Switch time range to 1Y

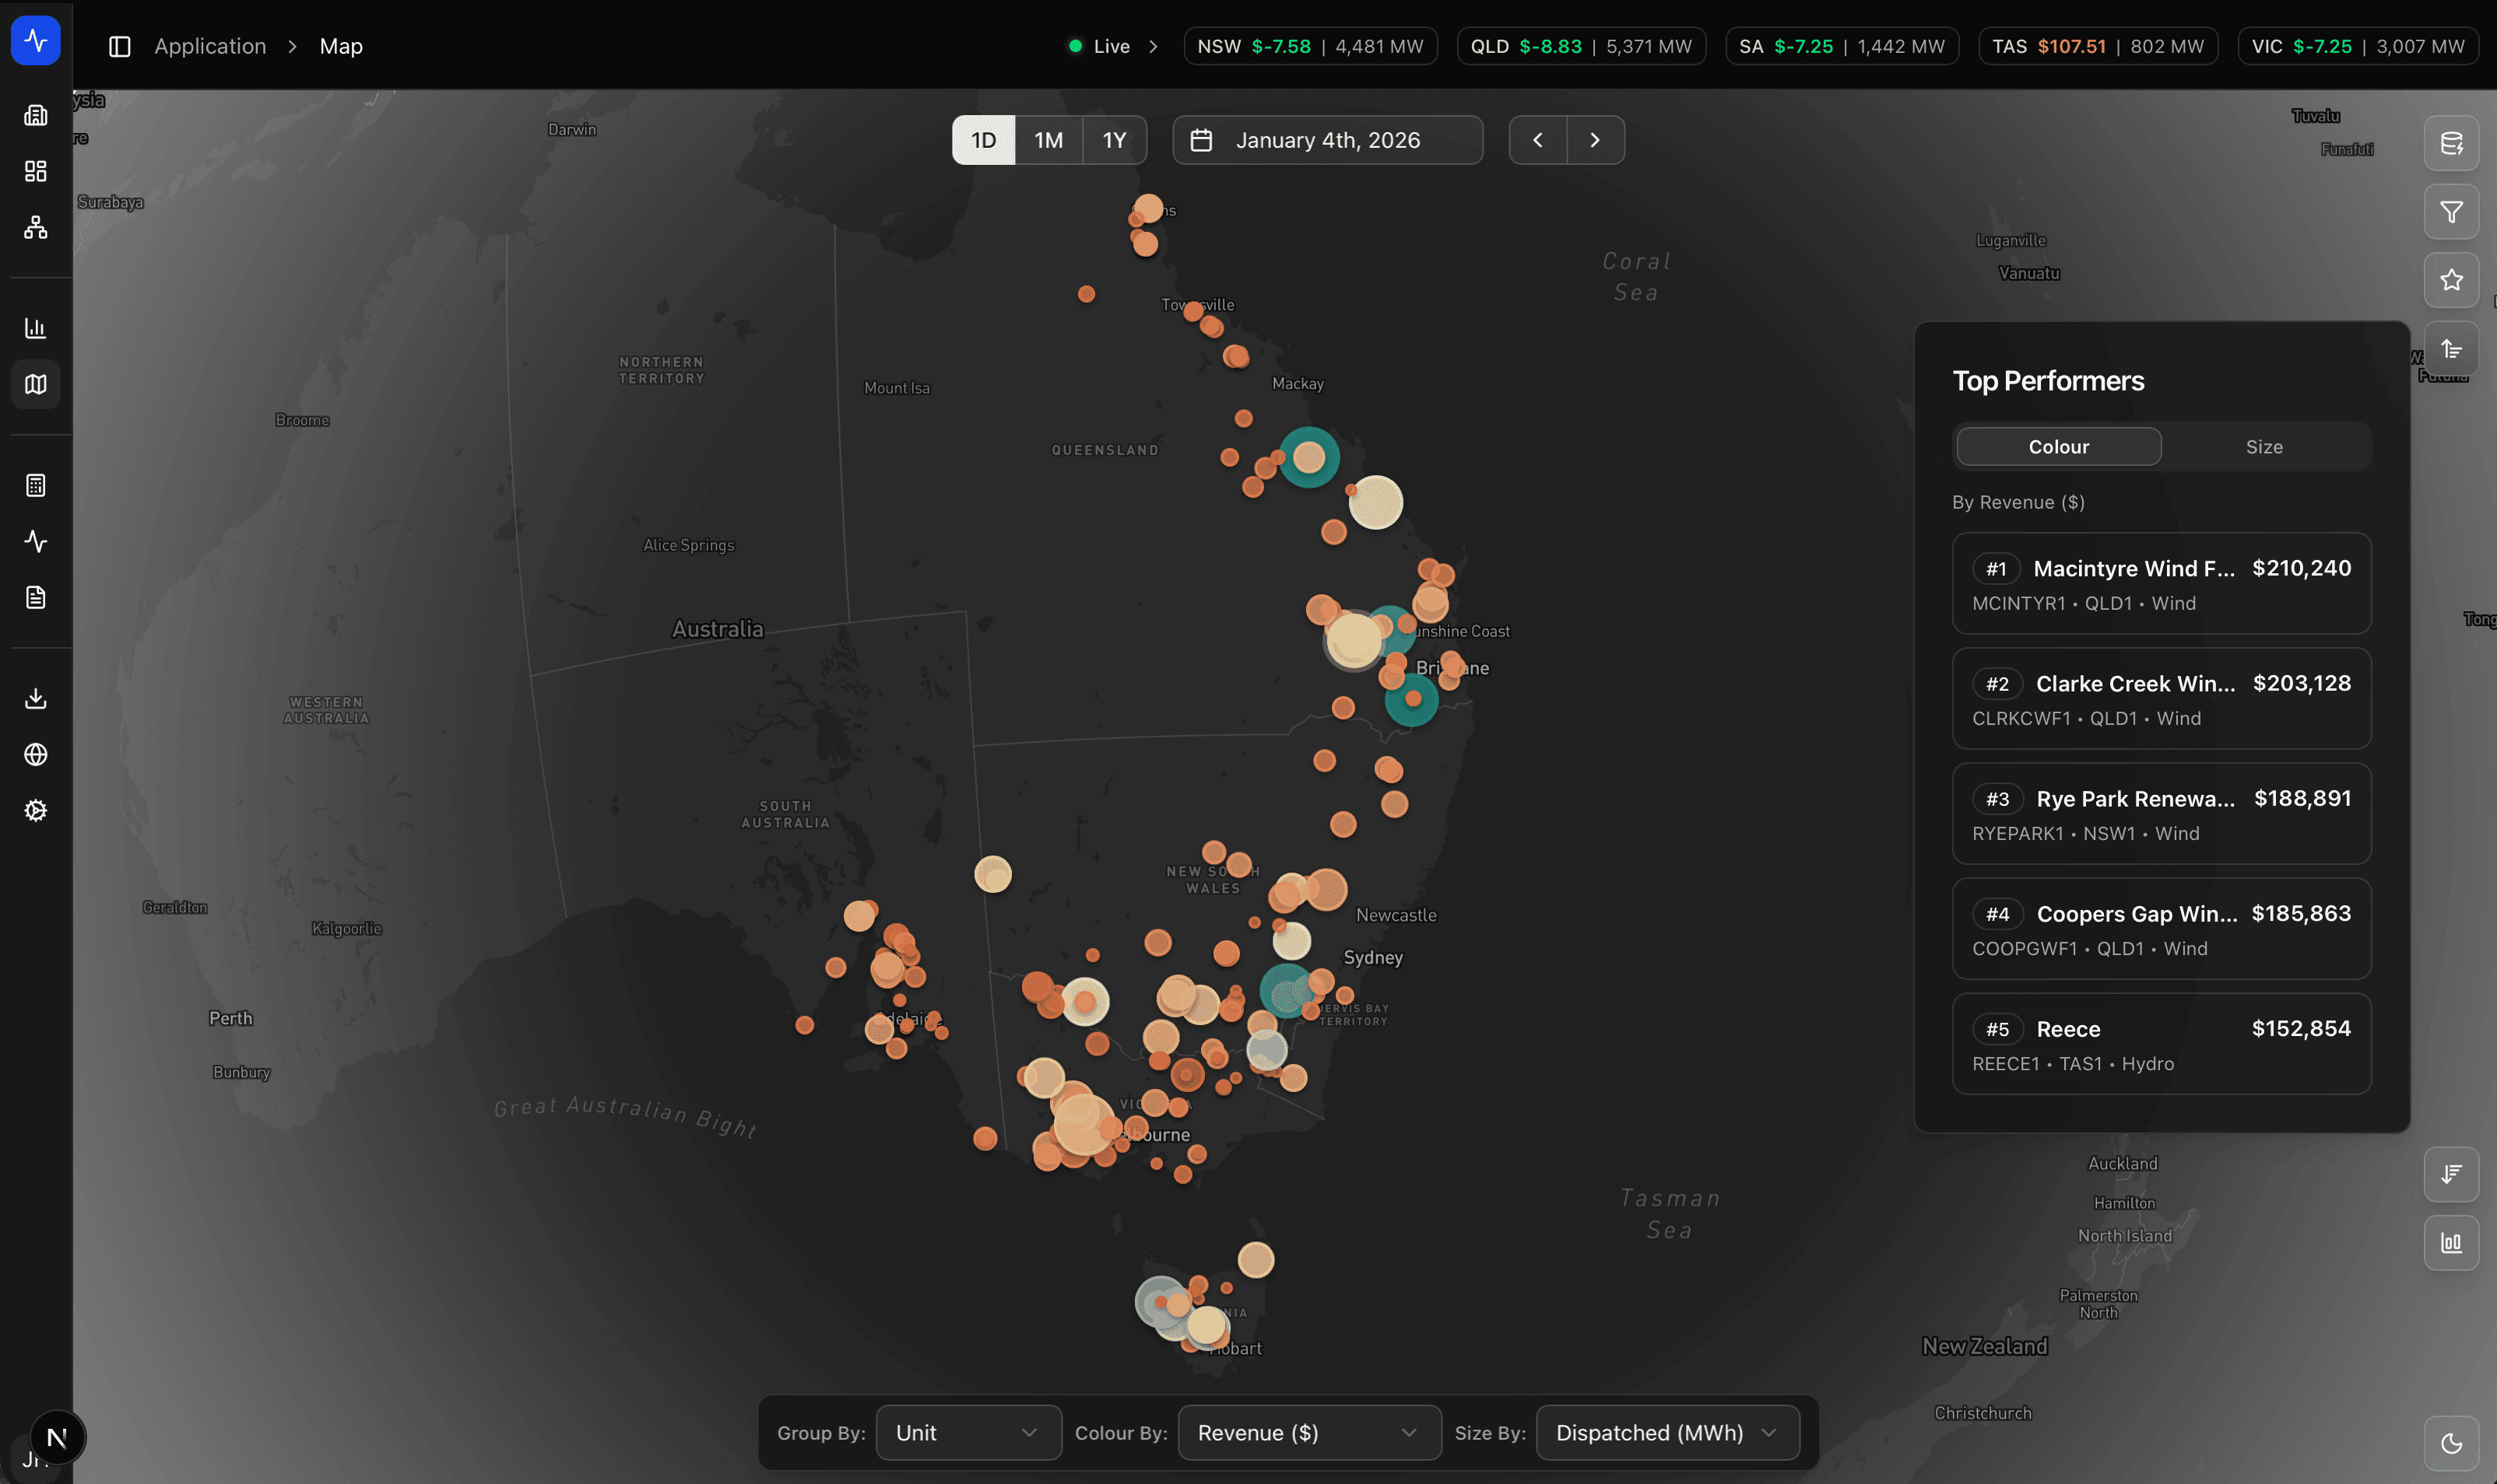point(1114,140)
